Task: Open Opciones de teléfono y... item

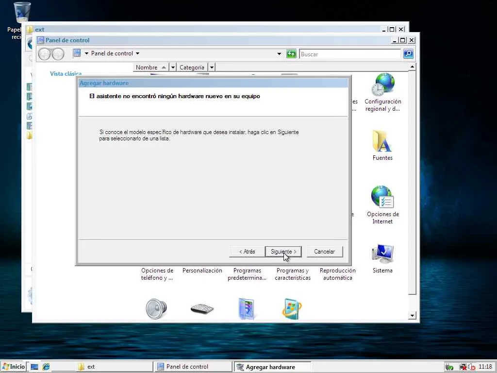Action: tap(157, 274)
